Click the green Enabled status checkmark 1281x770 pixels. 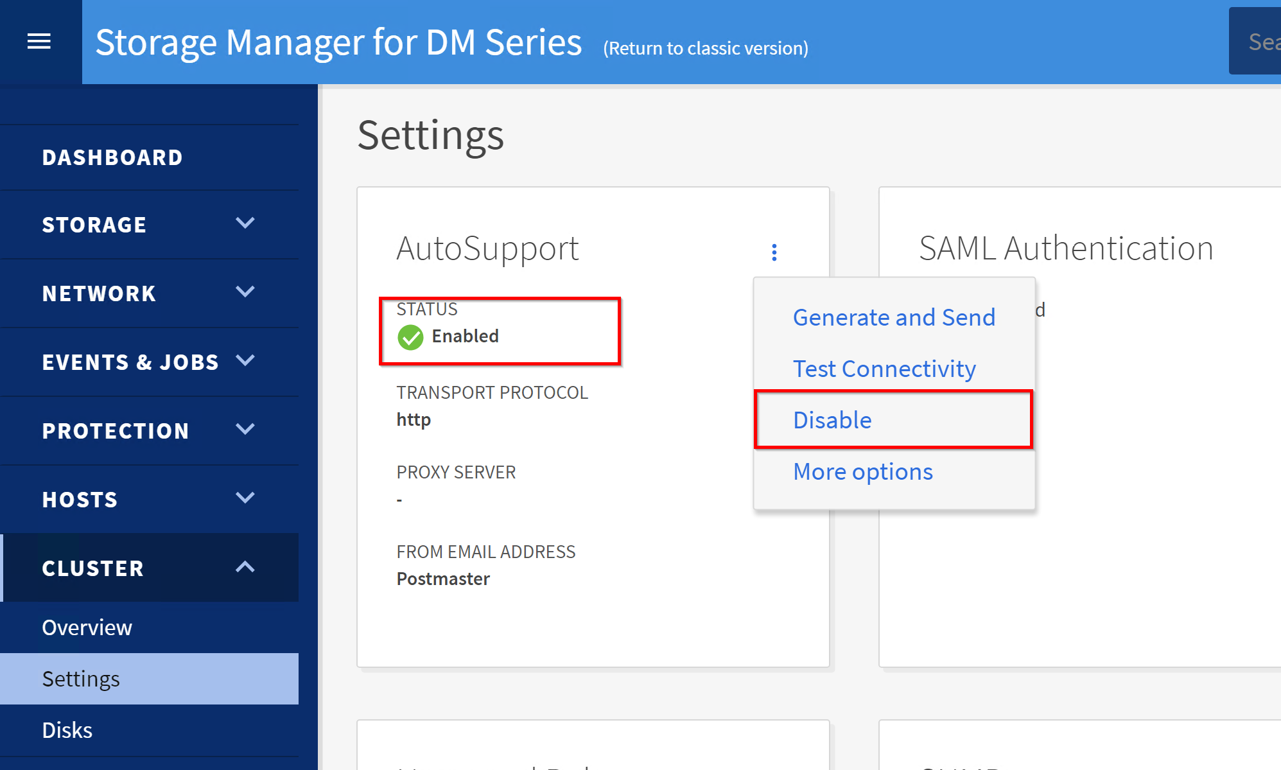pos(410,337)
